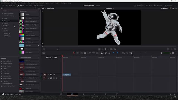The image size is (178, 100).
Task: Adjust the timeline zoom slider handle
Action: (141, 53)
